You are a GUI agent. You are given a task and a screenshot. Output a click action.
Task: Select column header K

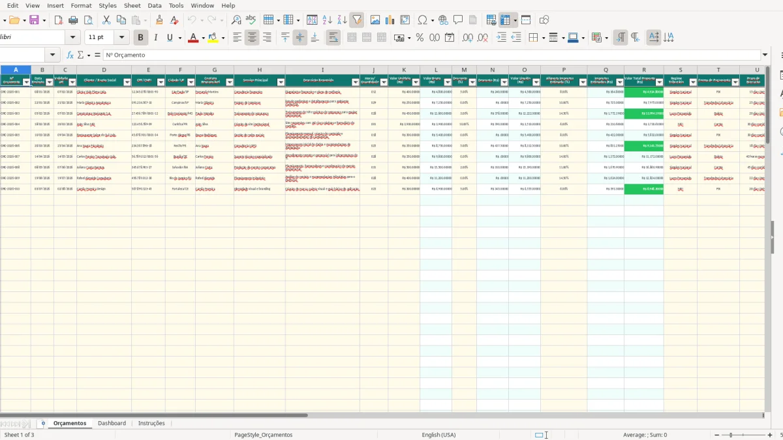[404, 70]
